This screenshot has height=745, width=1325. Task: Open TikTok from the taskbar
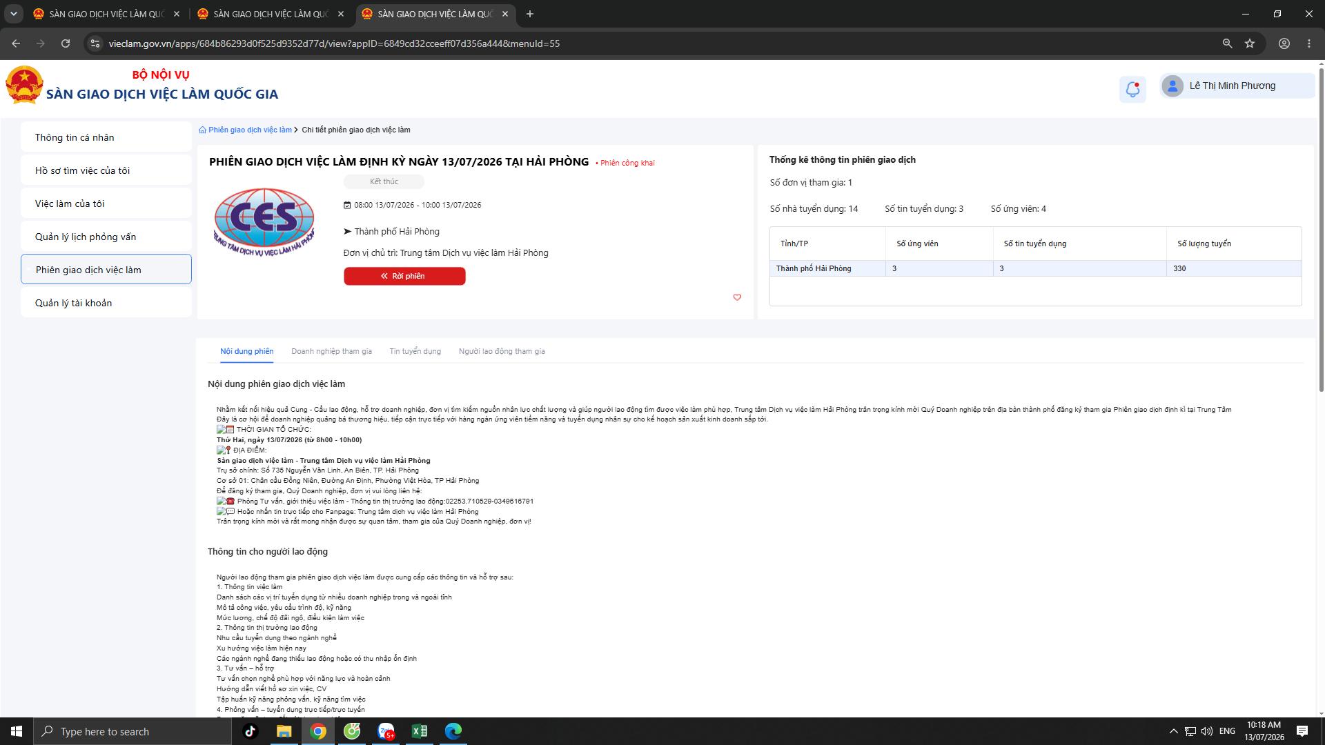tap(251, 731)
